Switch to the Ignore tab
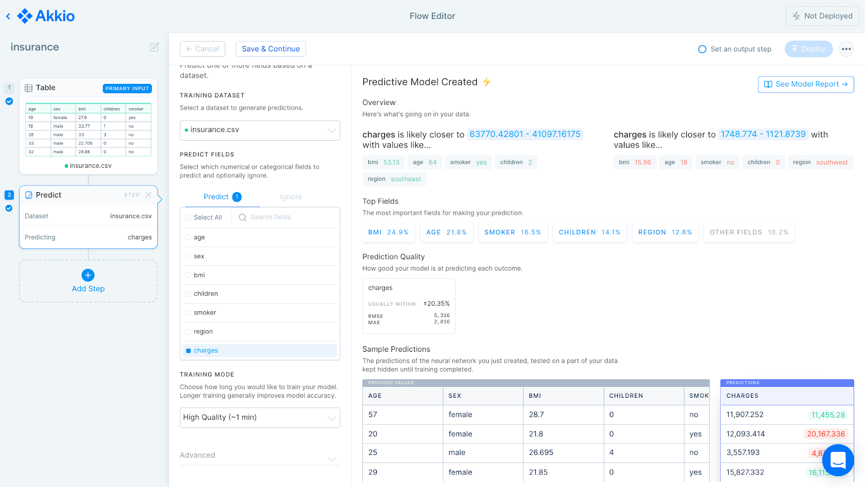The width and height of the screenshot is (865, 487). pos(291,196)
